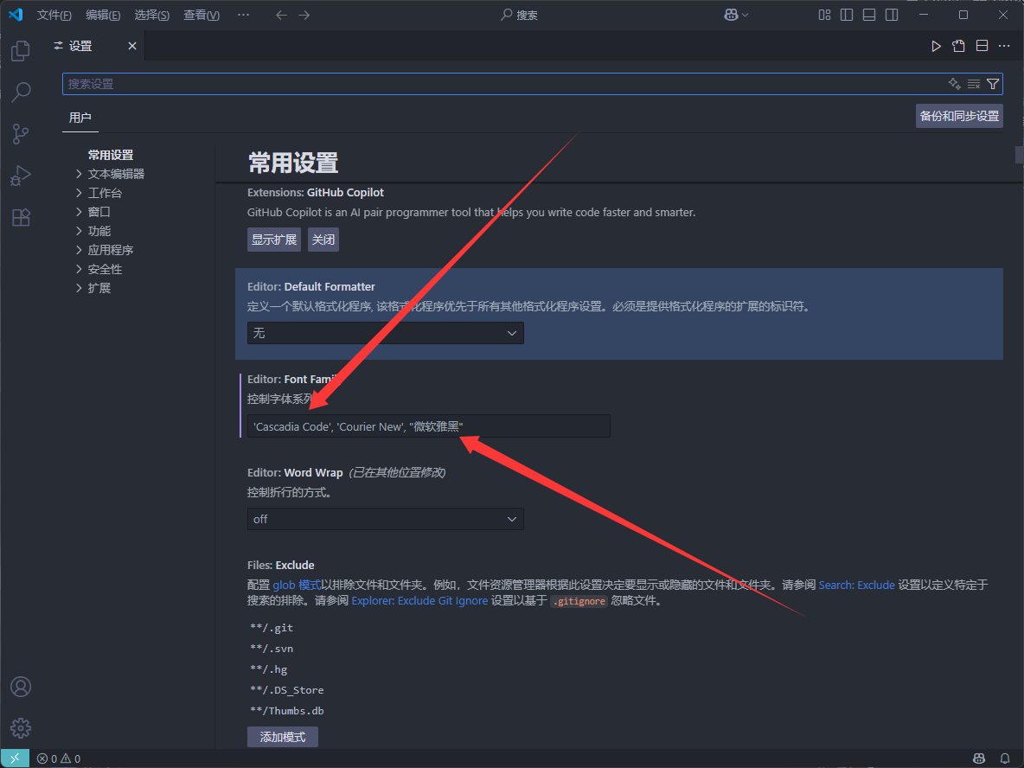This screenshot has width=1024, height=768.
Task: Select the 用户 settings tab
Action: [80, 118]
